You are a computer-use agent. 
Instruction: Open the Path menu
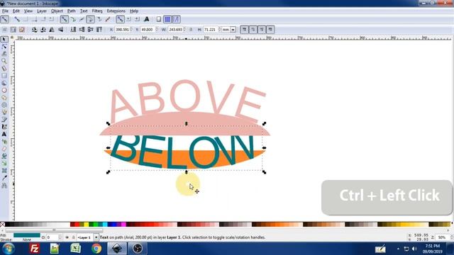[71, 11]
